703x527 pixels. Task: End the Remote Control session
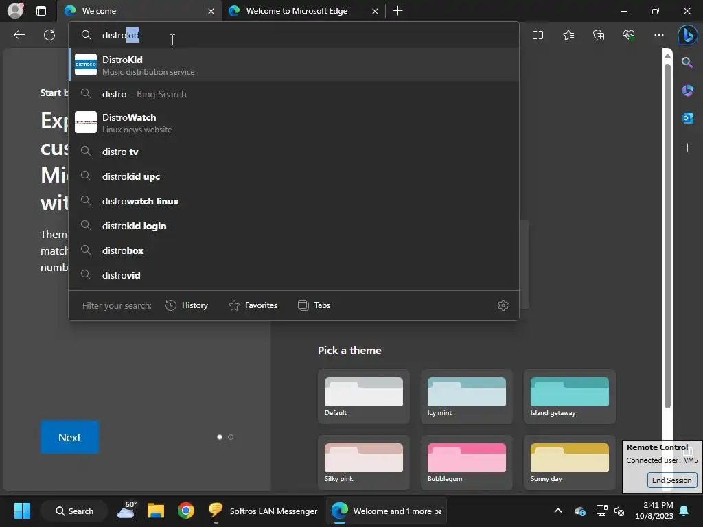(x=671, y=480)
